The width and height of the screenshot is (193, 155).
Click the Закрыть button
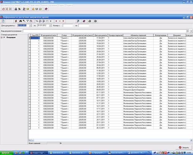point(184,148)
